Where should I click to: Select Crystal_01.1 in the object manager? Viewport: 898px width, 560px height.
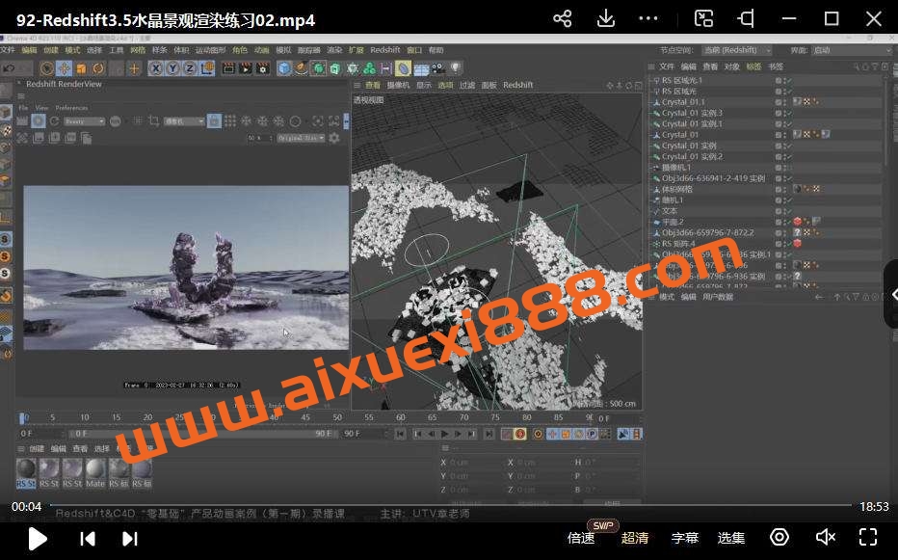coord(683,101)
